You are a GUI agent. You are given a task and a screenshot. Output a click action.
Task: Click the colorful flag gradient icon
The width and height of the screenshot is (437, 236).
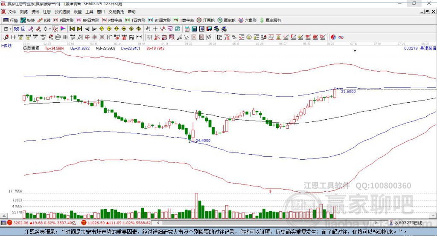pos(63,29)
